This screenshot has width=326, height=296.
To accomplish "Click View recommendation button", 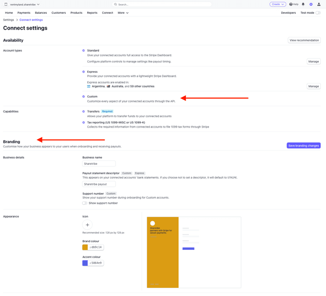I will click(304, 40).
